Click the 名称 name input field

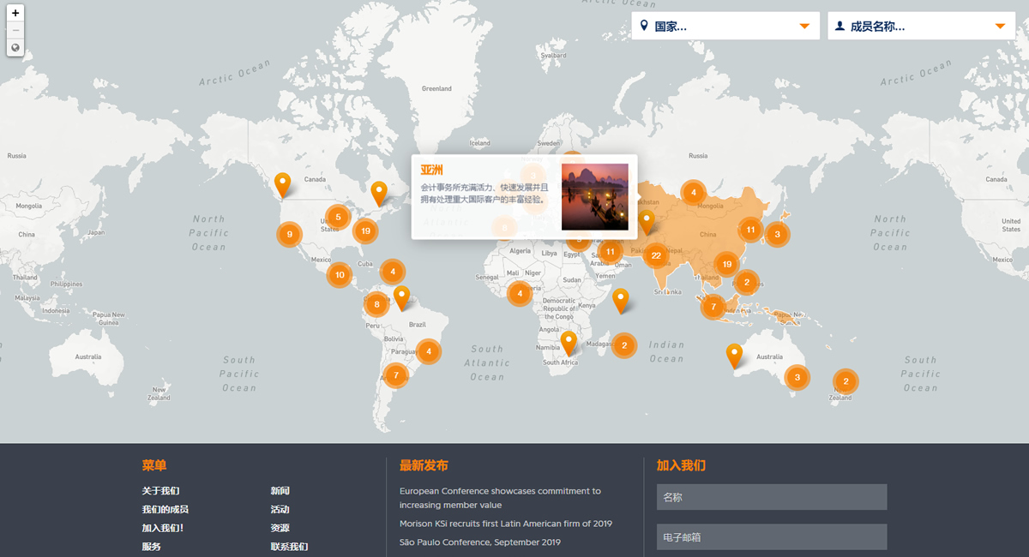(771, 497)
